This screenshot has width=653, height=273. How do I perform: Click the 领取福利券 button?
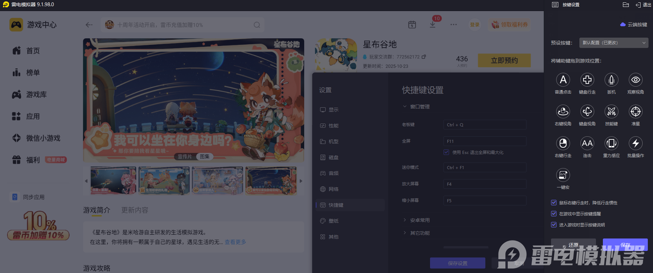[x=510, y=25]
